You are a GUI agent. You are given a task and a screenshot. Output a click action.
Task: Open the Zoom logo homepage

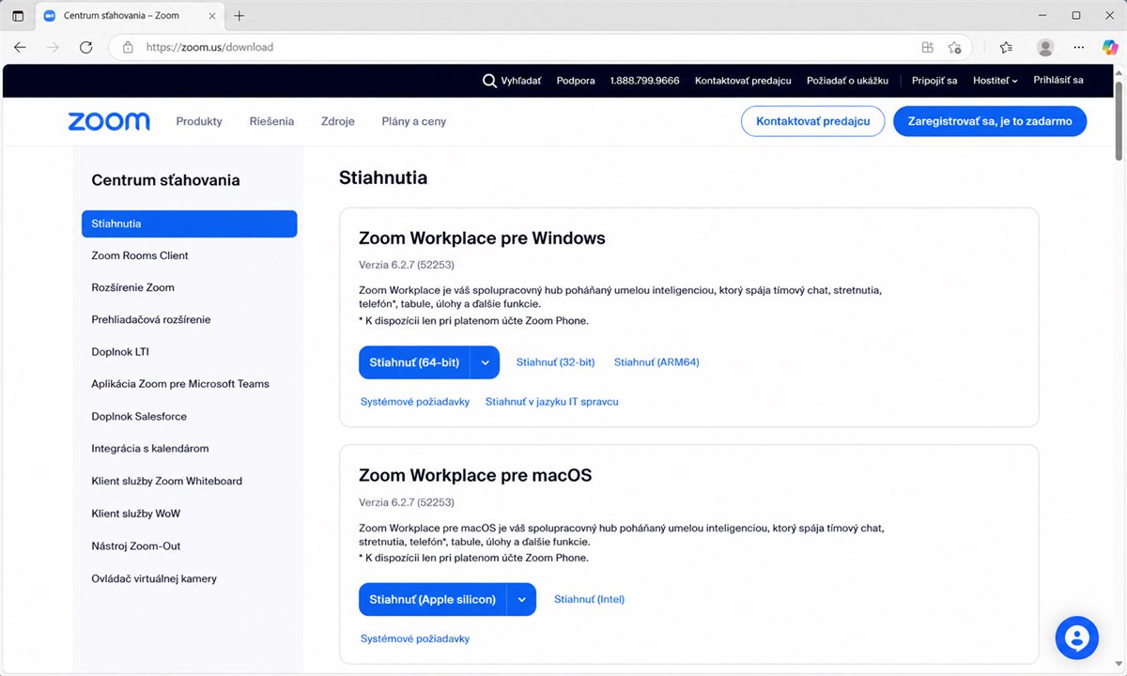tap(109, 121)
